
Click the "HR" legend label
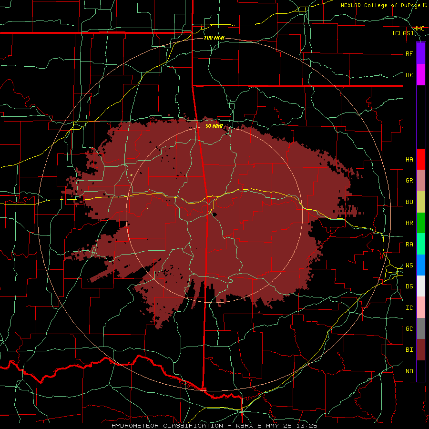point(409,223)
